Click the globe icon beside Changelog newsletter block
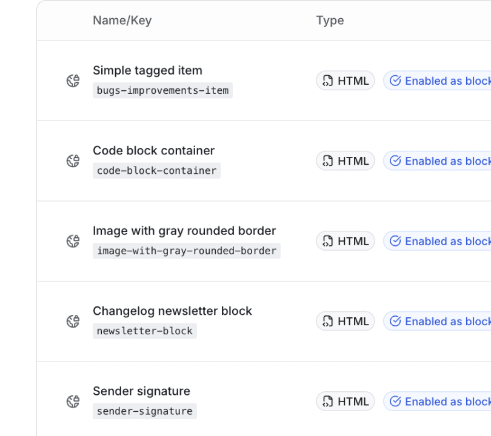This screenshot has height=436, width=491. (73, 321)
